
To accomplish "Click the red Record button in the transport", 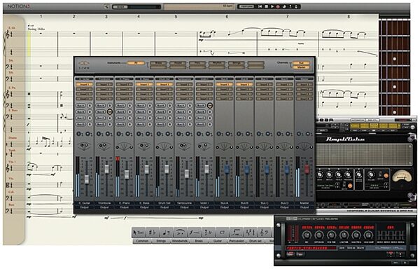I will 278,6.
